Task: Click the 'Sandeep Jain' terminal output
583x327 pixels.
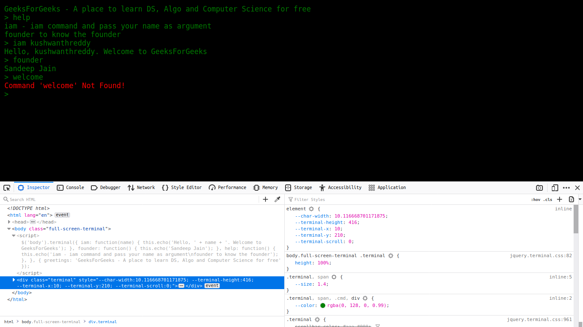Action: tap(30, 69)
